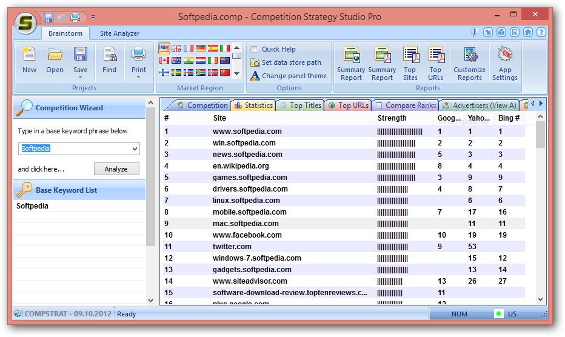Click the info pin icon
The height and width of the screenshot is (337, 565).
[x=474, y=32]
